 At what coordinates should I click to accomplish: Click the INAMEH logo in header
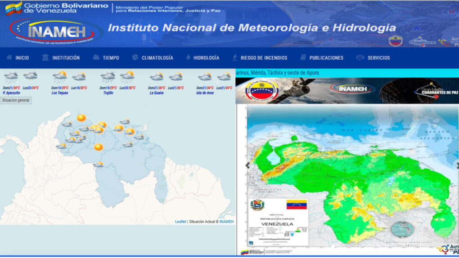click(x=55, y=31)
